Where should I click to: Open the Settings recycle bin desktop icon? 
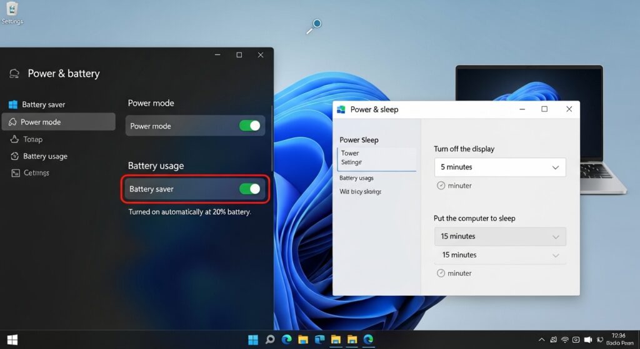11,9
